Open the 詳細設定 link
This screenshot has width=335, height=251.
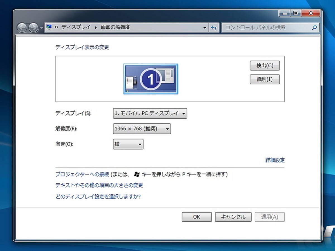[275, 160]
